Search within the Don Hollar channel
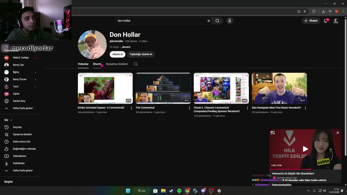347x195 pixels. pos(136,64)
